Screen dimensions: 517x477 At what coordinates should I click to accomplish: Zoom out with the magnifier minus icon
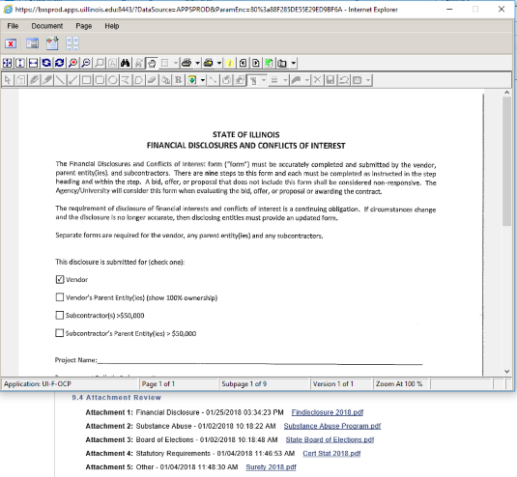tap(86, 63)
